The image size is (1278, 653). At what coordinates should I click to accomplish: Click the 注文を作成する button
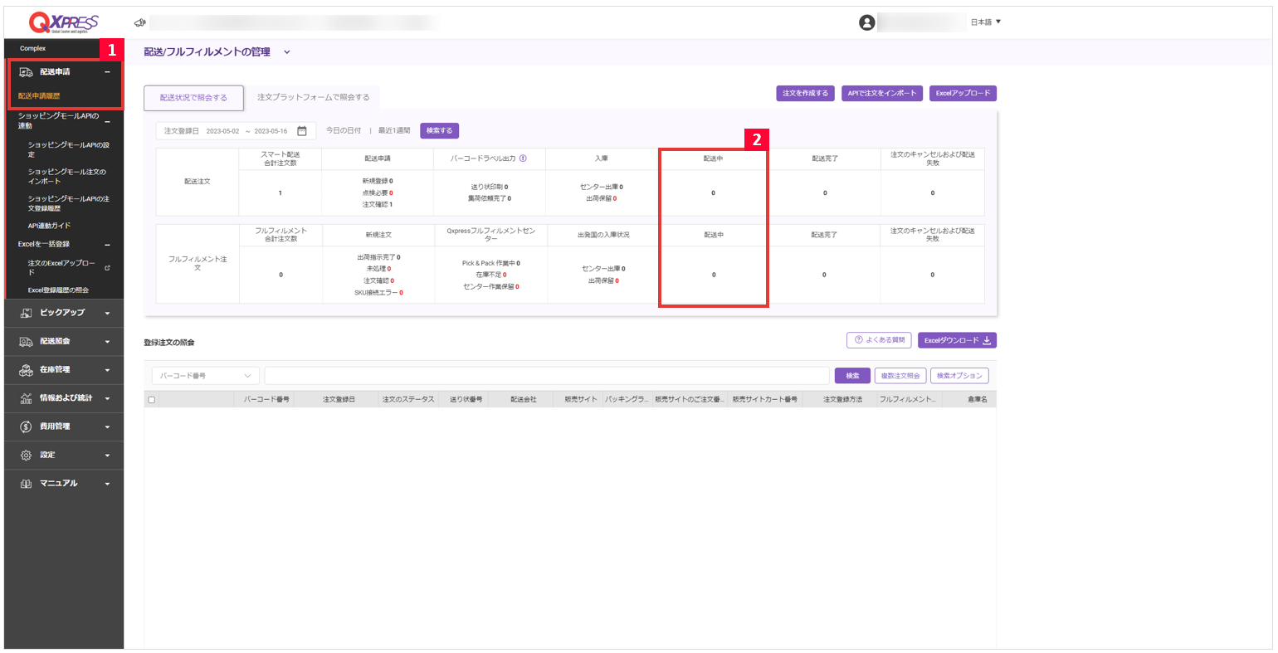[805, 94]
